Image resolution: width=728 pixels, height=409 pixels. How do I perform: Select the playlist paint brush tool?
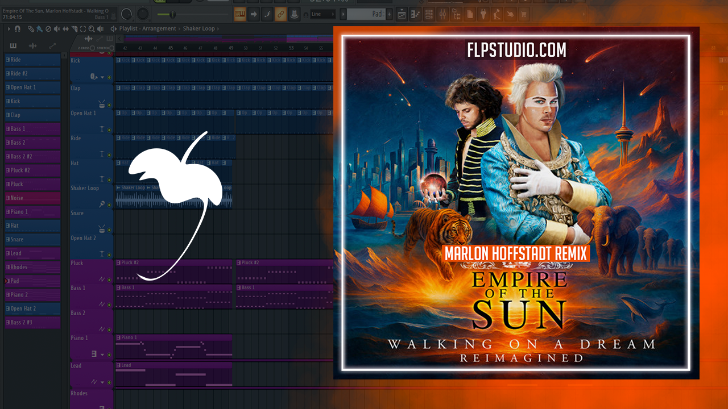coord(39,28)
